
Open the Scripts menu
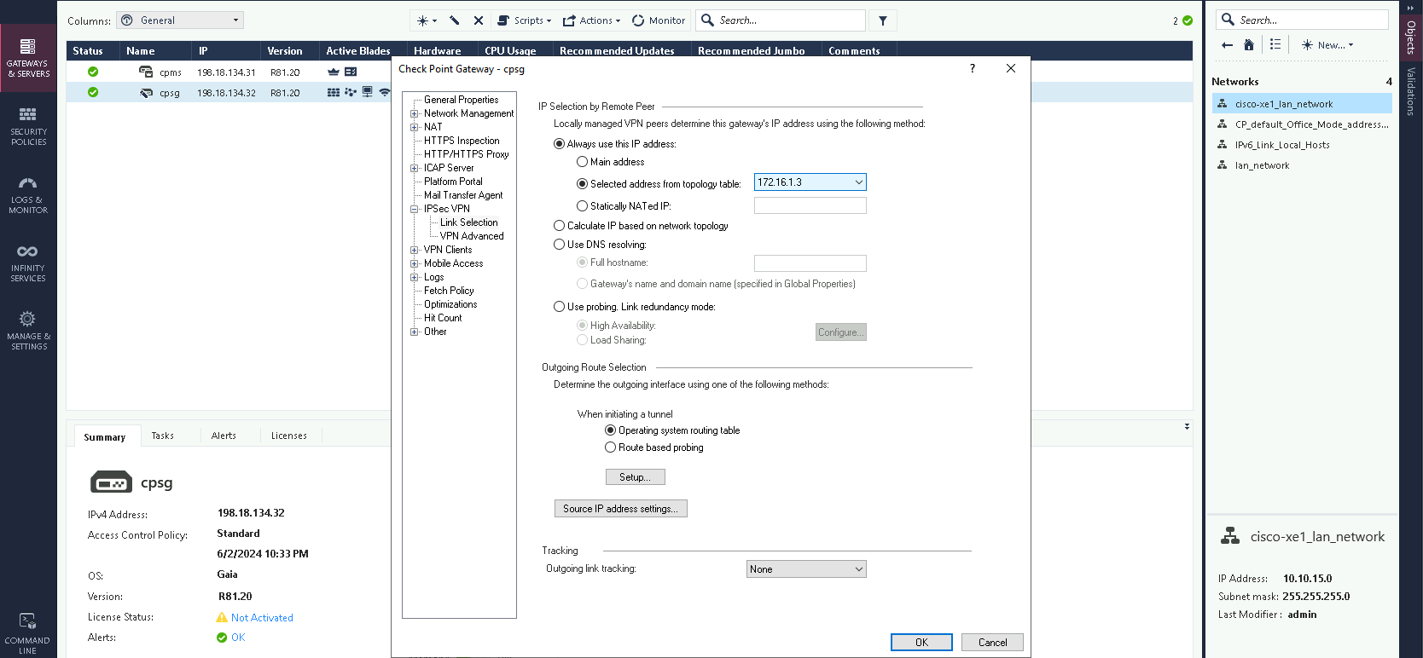[x=525, y=20]
